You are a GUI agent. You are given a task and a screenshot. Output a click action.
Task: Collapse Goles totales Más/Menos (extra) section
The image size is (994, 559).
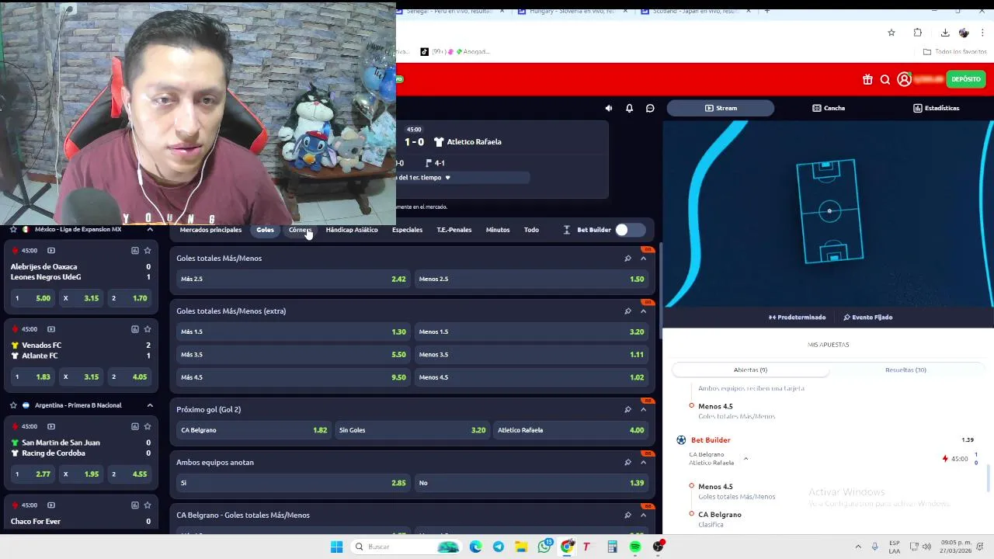(643, 311)
